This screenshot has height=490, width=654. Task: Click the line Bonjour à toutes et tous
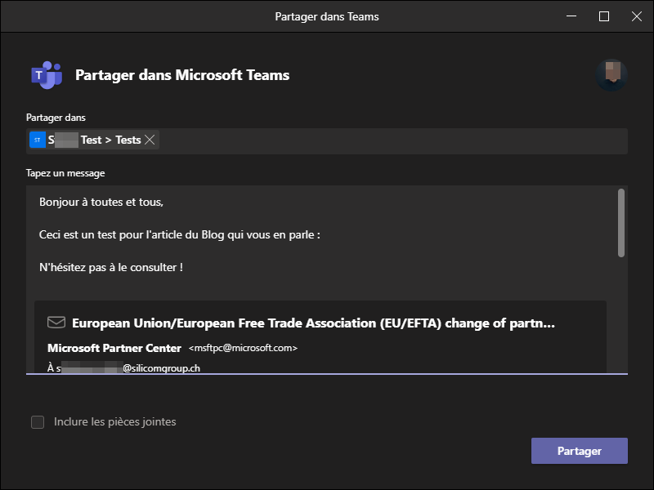101,202
